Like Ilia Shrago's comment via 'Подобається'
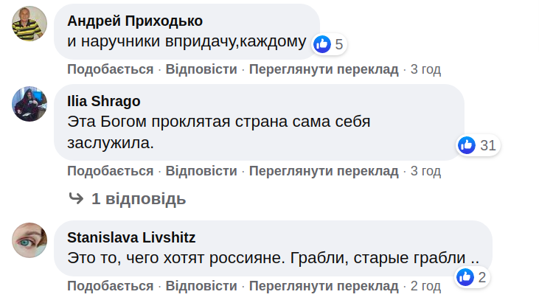Image resolution: width=539 pixels, height=300 pixels. 111,171
